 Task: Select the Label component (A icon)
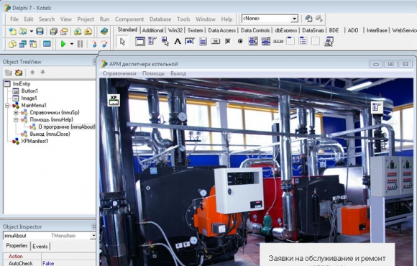[178, 42]
